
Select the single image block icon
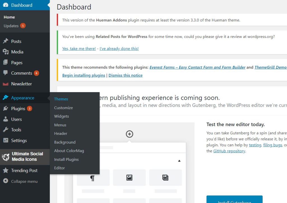(x=129, y=177)
